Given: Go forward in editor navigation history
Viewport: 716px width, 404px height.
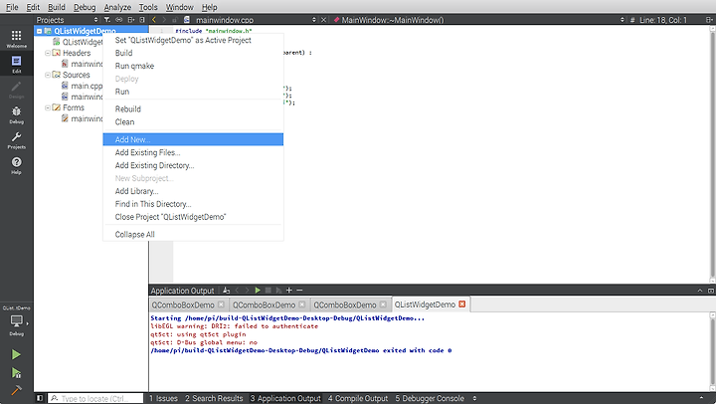Looking at the screenshot, I should (164, 20).
